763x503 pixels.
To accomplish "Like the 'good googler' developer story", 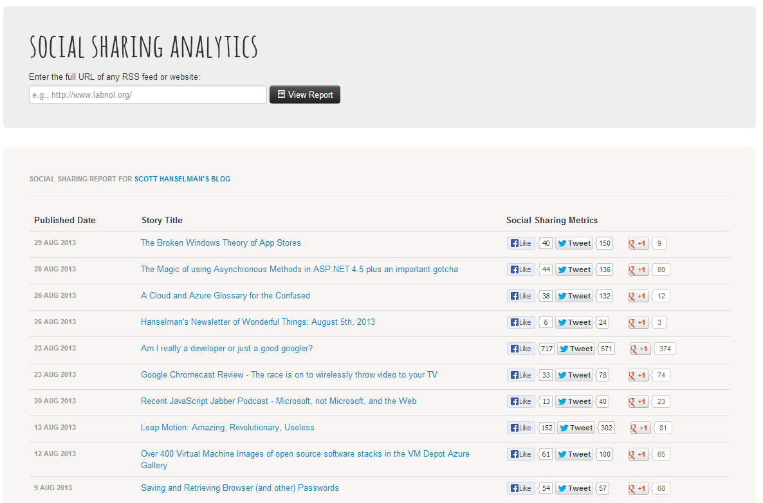I will (x=520, y=349).
